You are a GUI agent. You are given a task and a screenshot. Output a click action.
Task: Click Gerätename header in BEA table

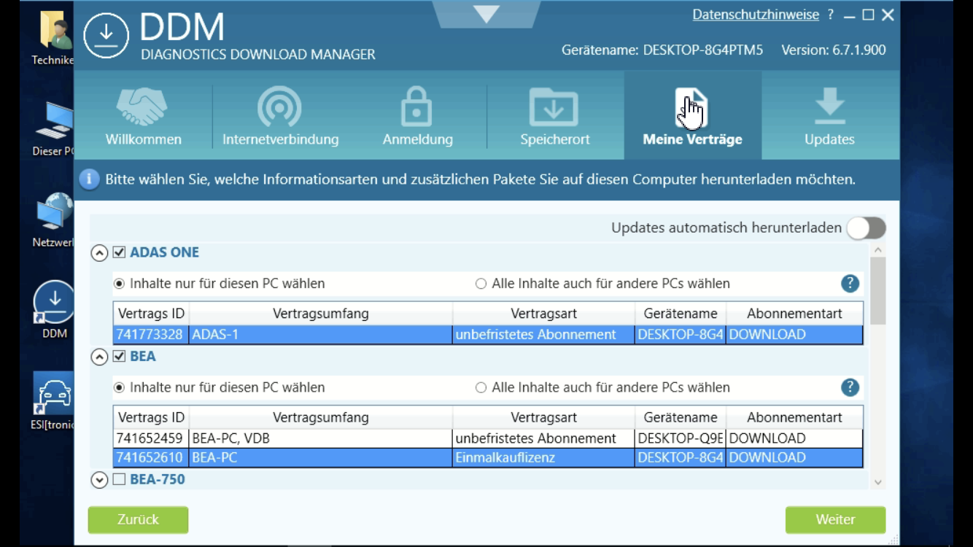coord(681,418)
